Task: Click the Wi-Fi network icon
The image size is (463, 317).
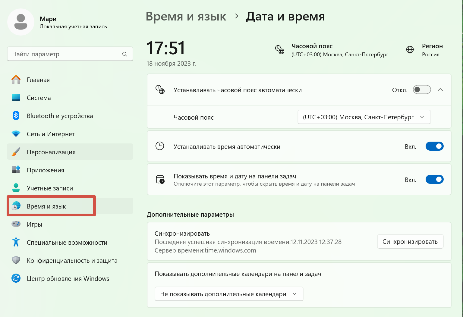Action: (x=16, y=134)
